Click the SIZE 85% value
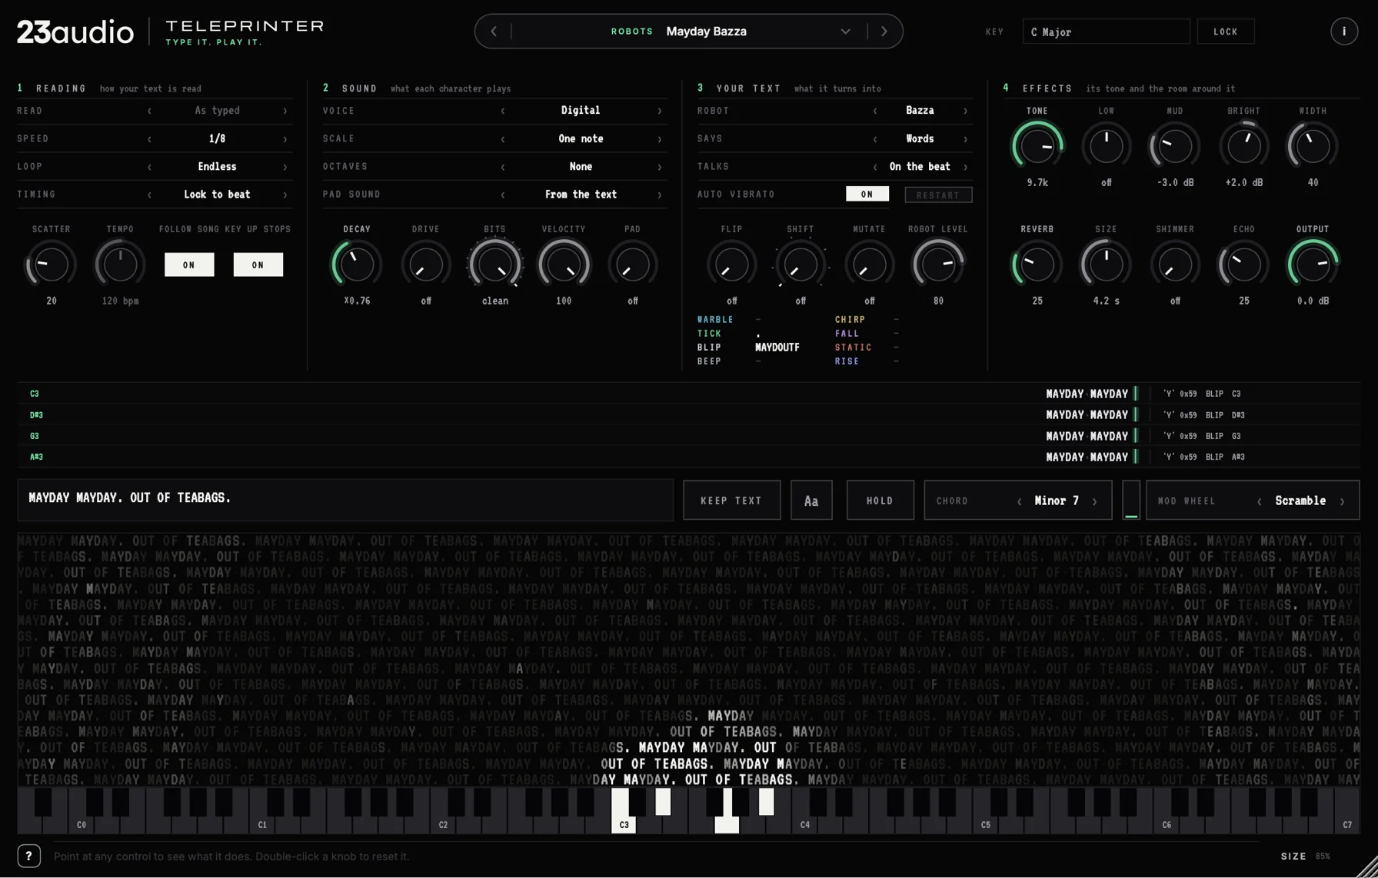Viewport: 1378px width, 878px height. (1323, 856)
